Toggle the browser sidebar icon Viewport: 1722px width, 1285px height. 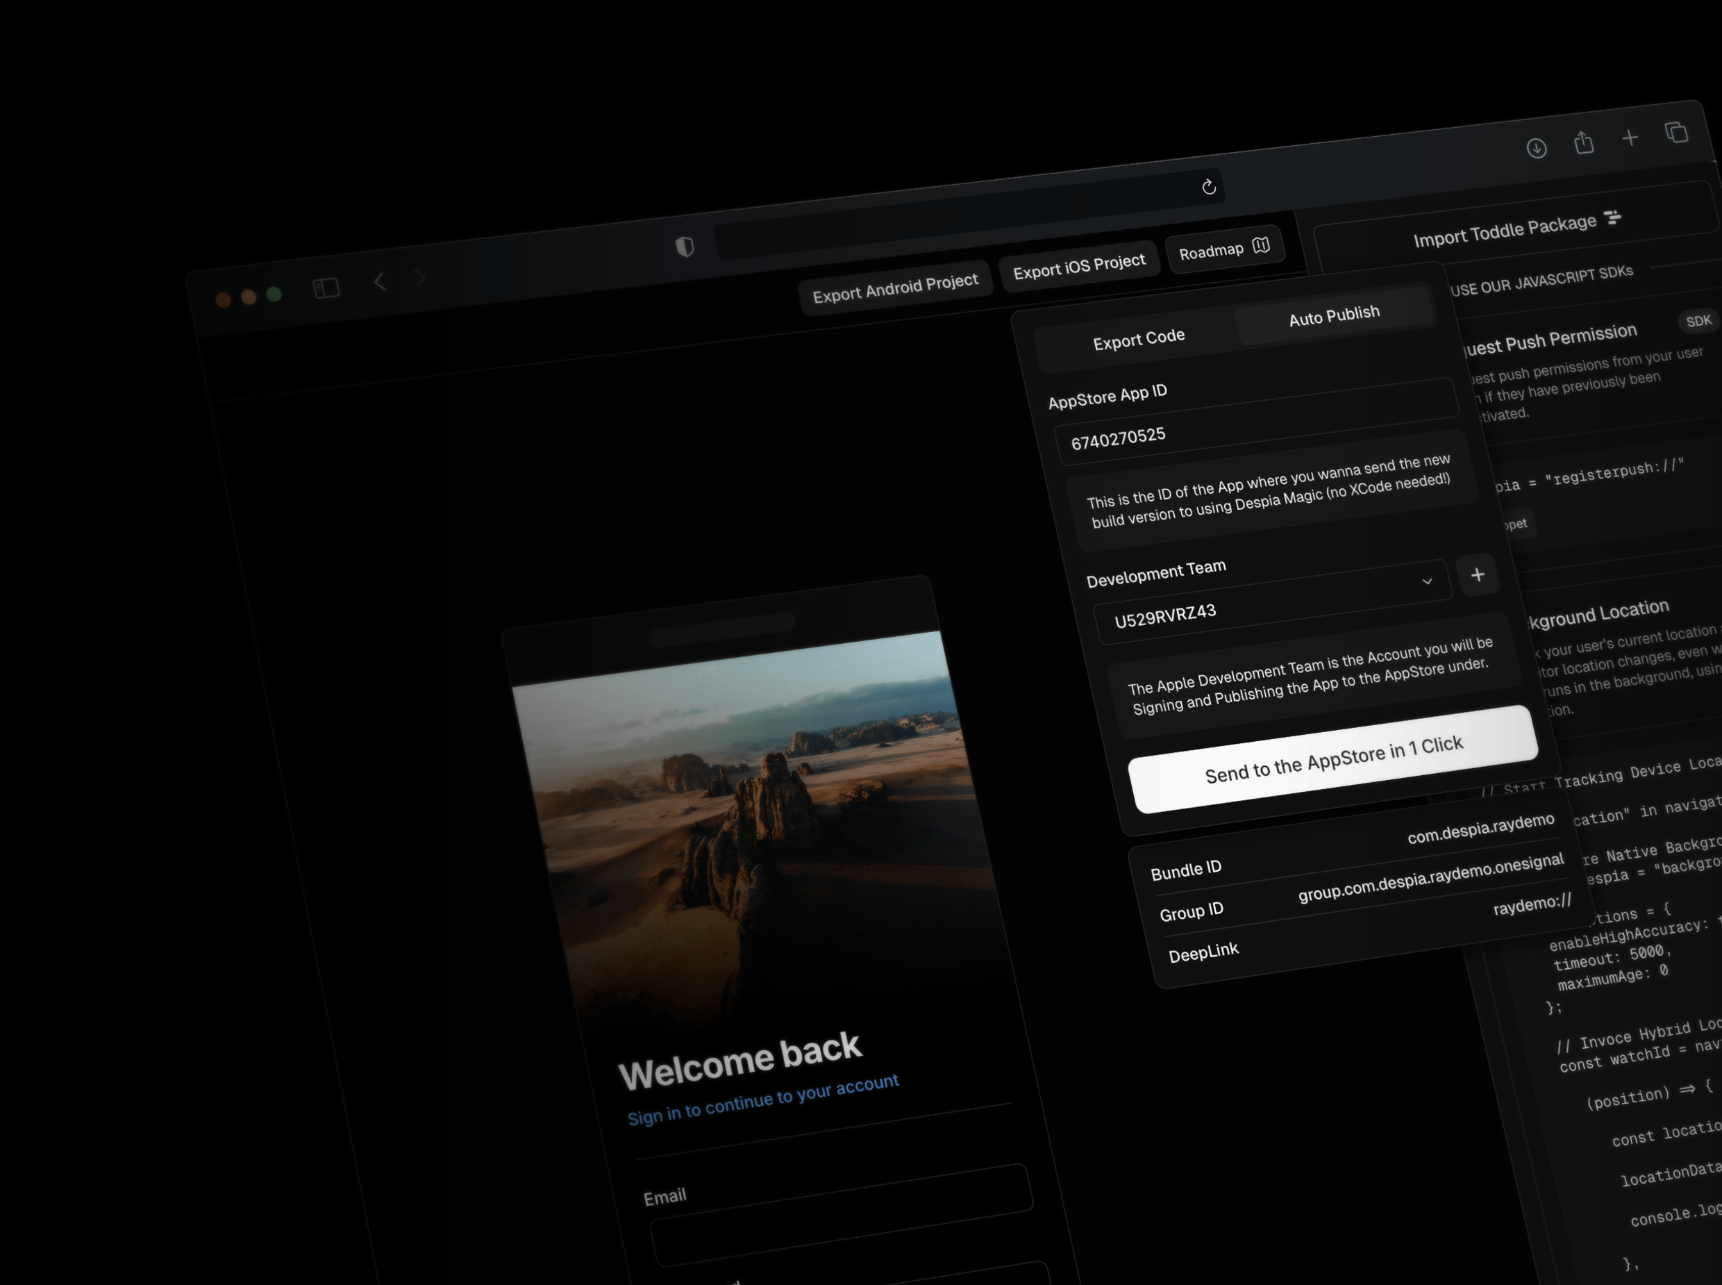326,288
